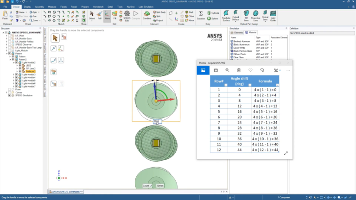Image resolution: width=356 pixels, height=200 pixels.
Task: Toggle checkbox for SPEOS Observer
Action: [x=10, y=44]
